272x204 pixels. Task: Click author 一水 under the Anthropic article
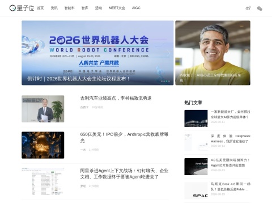click(x=83, y=150)
